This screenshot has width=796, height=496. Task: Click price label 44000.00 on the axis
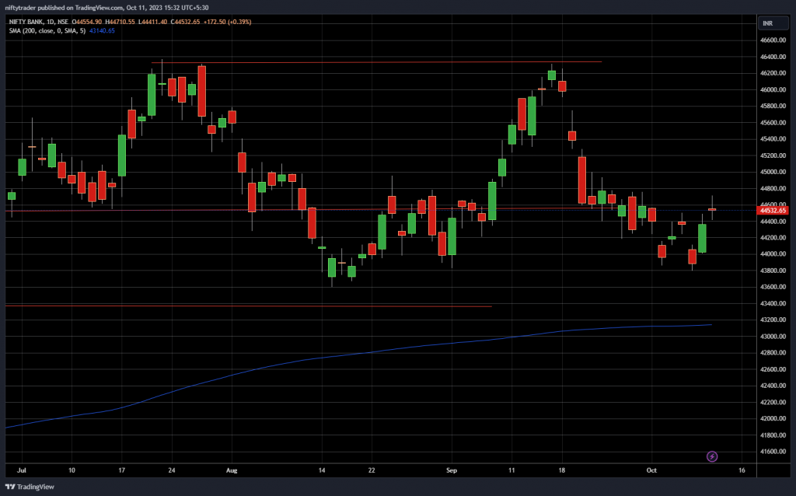pyautogui.click(x=773, y=254)
